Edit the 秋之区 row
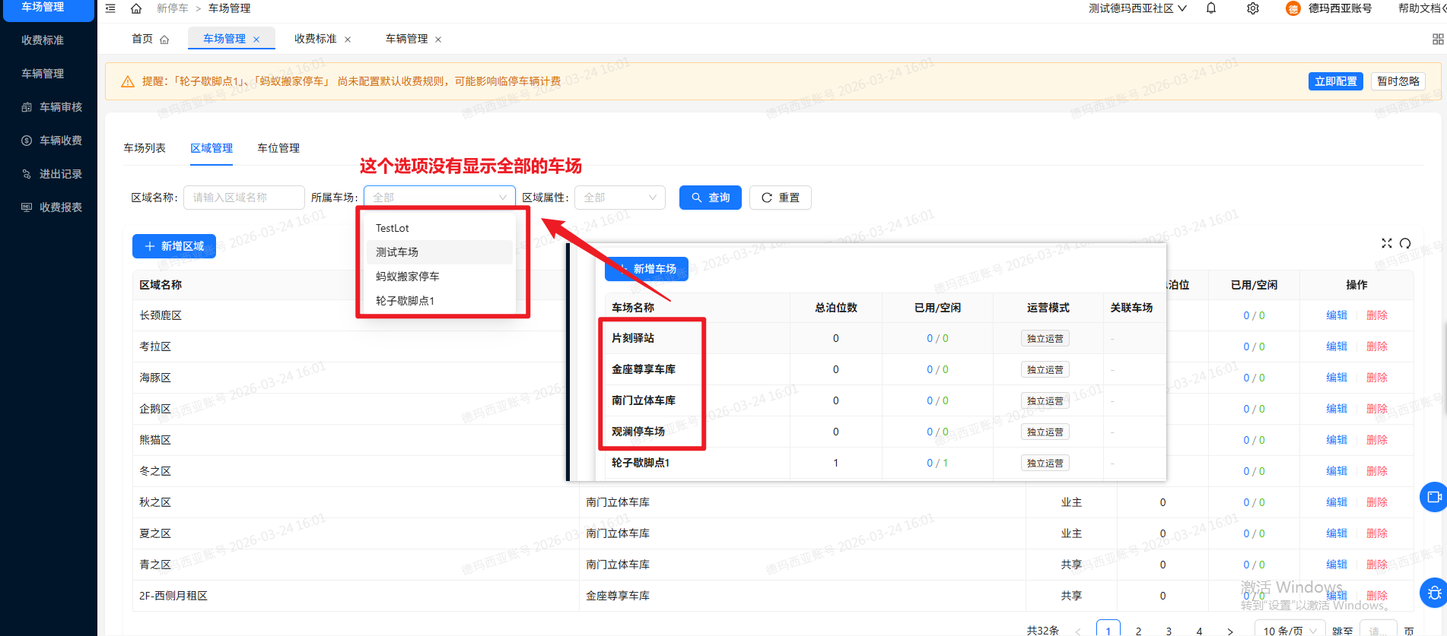Screen dimensions: 1447x636 coord(1337,502)
